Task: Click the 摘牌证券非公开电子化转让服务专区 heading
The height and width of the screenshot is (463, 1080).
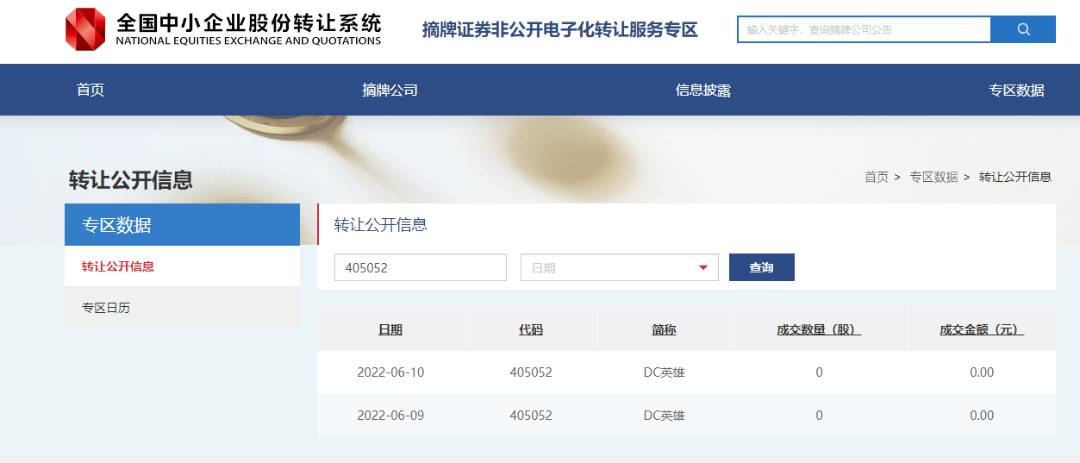Action: (x=560, y=30)
